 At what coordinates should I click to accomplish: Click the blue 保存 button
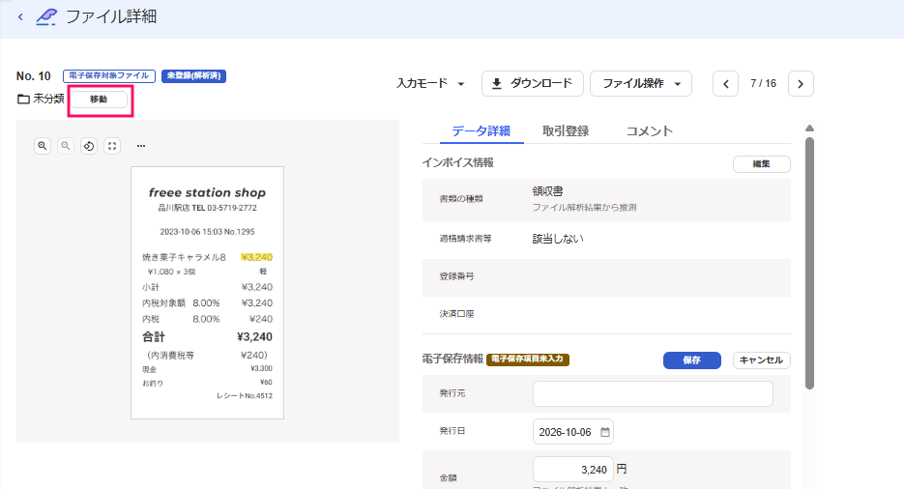click(692, 360)
